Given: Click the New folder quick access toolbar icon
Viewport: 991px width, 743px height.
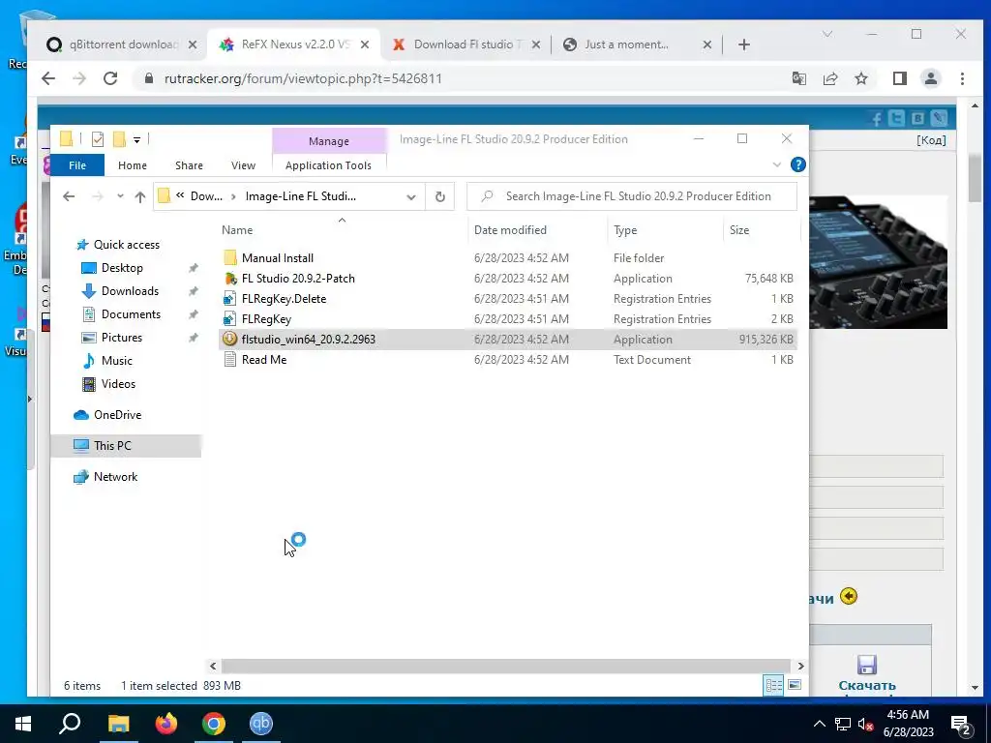Looking at the screenshot, I should pos(119,139).
